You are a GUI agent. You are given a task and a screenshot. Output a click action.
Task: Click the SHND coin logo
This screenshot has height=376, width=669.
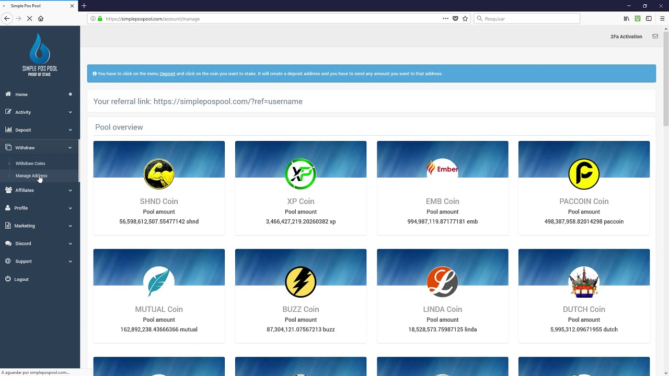[159, 174]
